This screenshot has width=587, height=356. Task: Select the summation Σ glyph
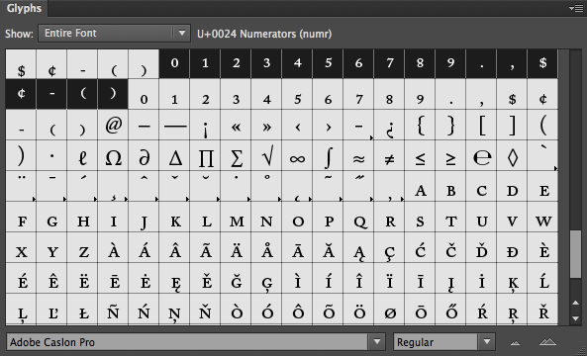coord(236,155)
